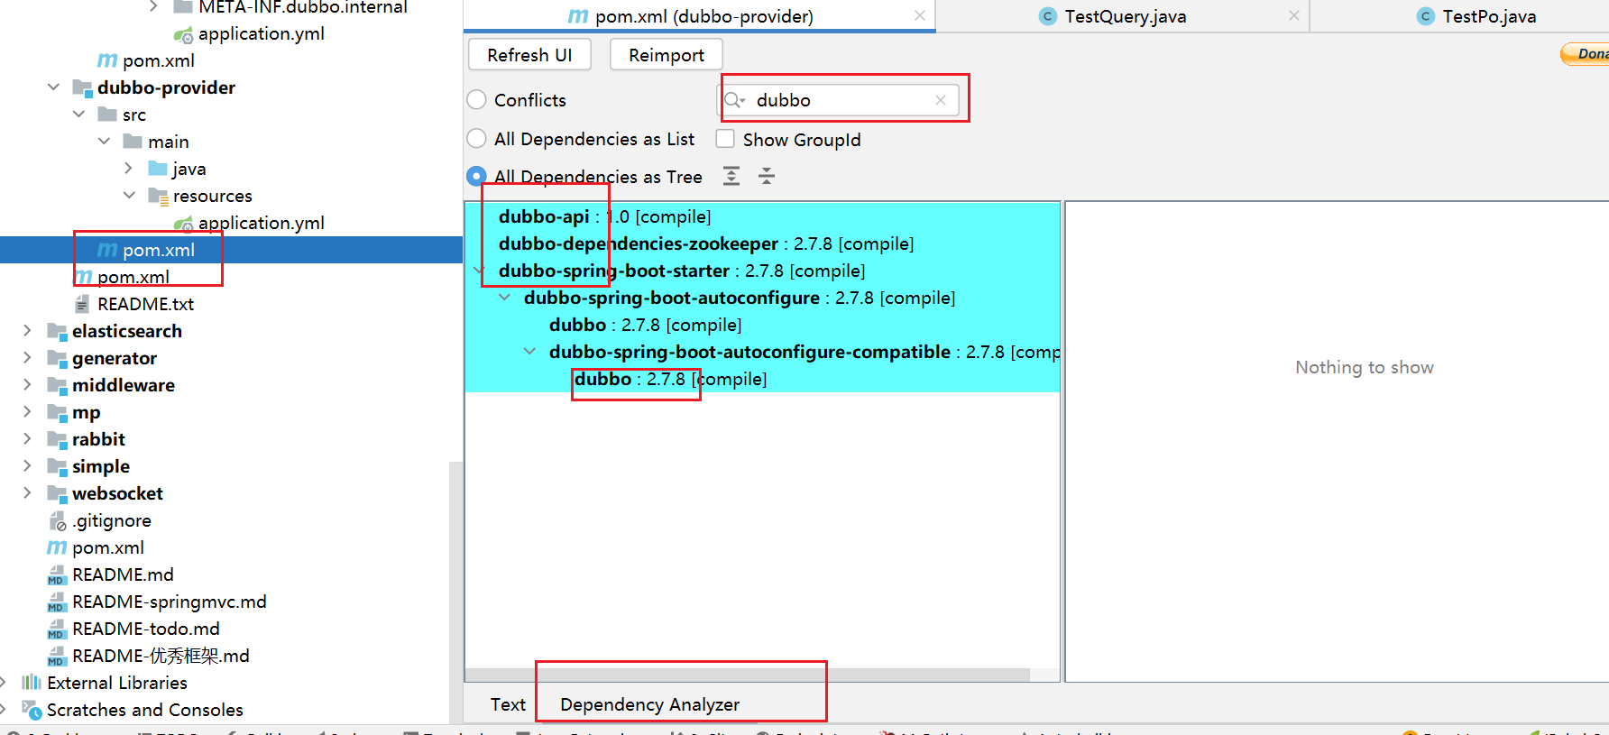Click the .gitignore file icon
The image size is (1609, 735).
[58, 520]
